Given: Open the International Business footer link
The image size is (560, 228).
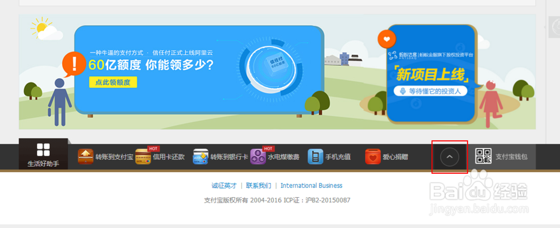Looking at the screenshot, I should 311,186.
